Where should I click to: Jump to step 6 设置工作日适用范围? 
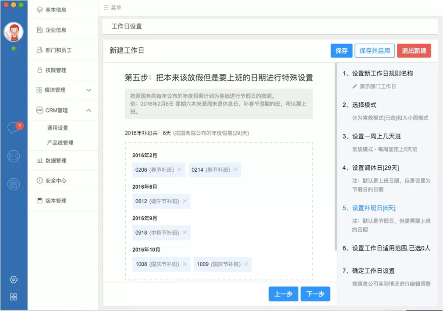[x=386, y=248]
